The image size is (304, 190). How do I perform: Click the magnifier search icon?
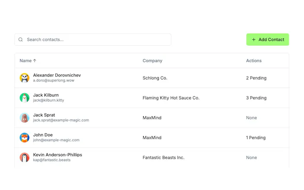click(21, 40)
